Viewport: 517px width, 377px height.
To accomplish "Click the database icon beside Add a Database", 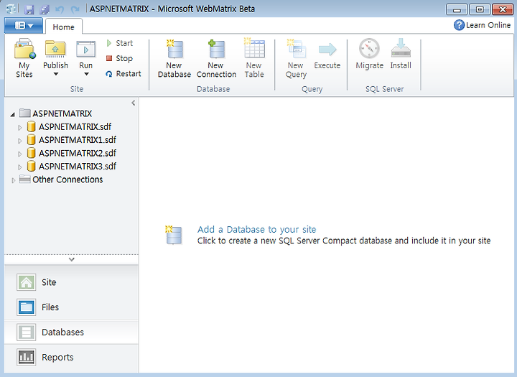I will tap(174, 235).
